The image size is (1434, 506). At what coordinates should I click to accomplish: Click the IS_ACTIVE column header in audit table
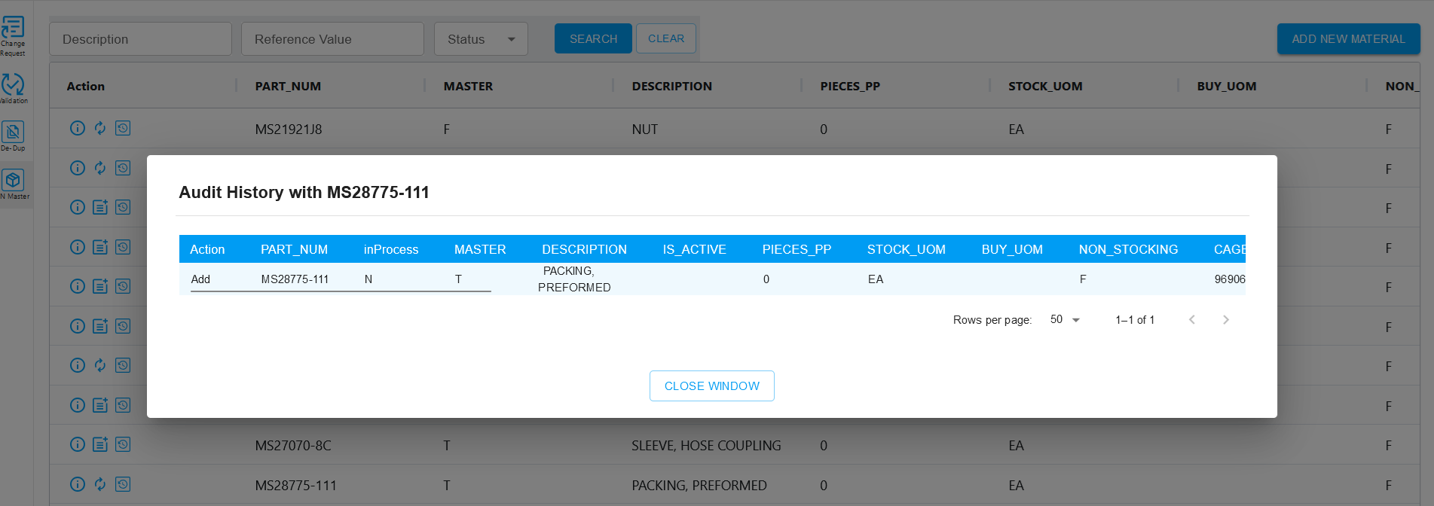(694, 249)
